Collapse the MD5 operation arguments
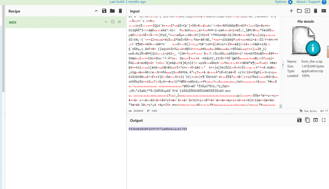The image size is (329, 189). coord(106,22)
